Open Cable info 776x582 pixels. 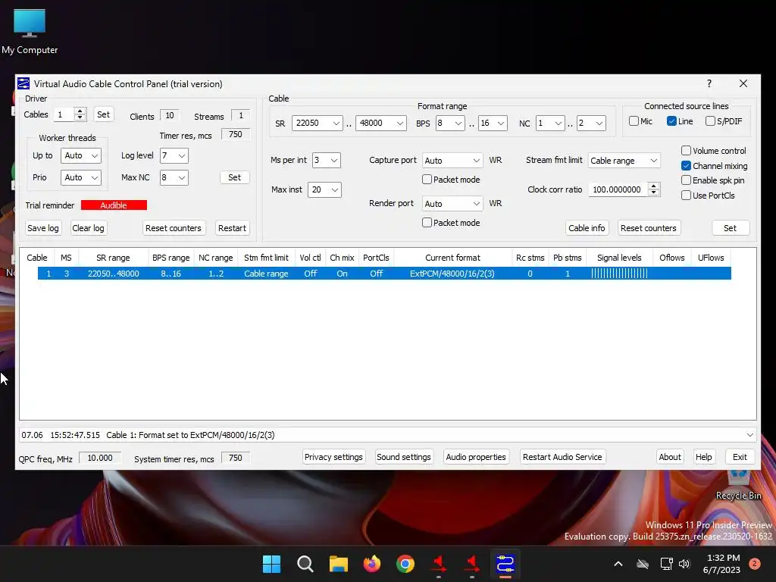click(x=587, y=228)
